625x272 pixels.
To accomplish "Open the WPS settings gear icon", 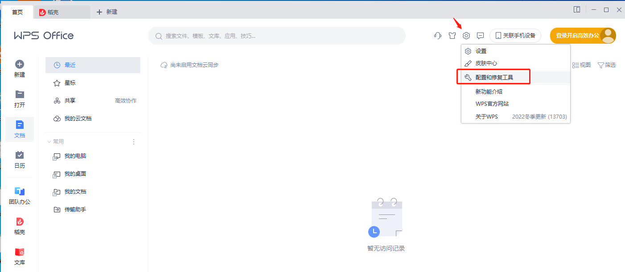I will click(x=466, y=35).
